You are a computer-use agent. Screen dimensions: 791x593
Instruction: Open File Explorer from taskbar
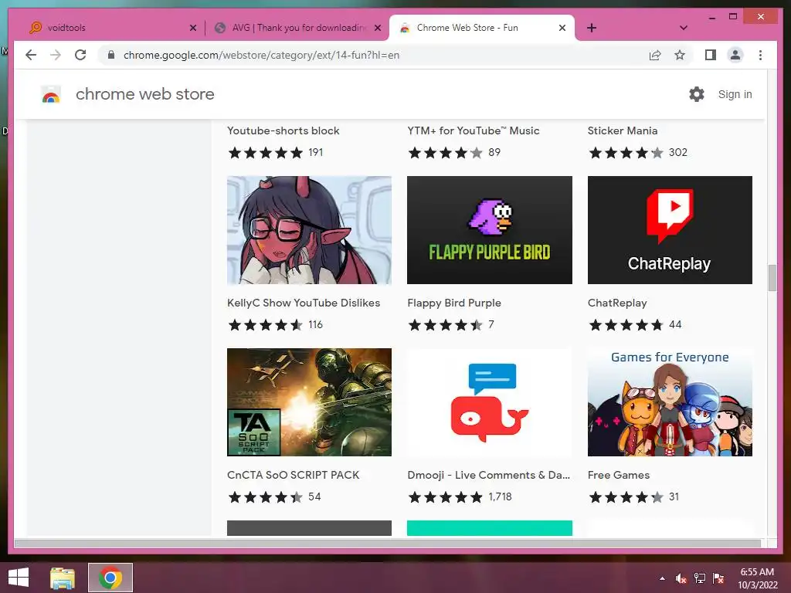[x=62, y=578]
